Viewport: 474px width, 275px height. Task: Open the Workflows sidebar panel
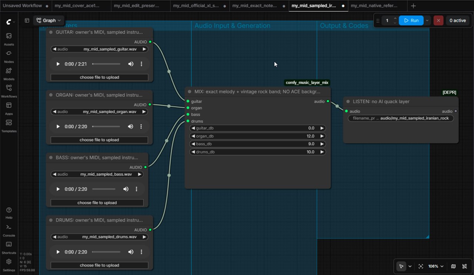9,91
